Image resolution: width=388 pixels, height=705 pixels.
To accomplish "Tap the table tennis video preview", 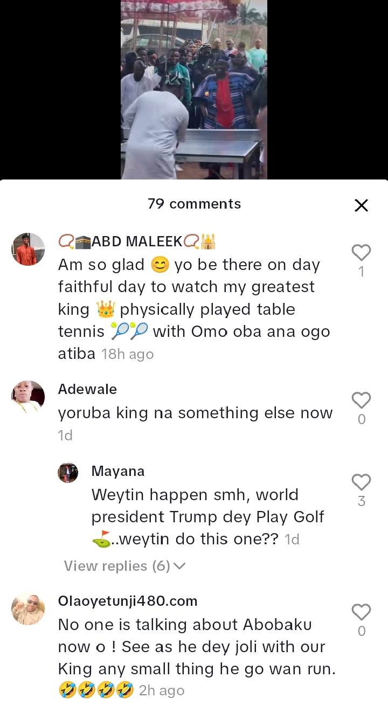I will pos(194,89).
